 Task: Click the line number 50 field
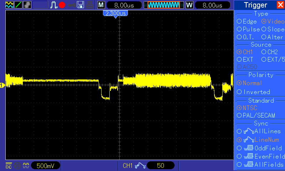pos(161,166)
